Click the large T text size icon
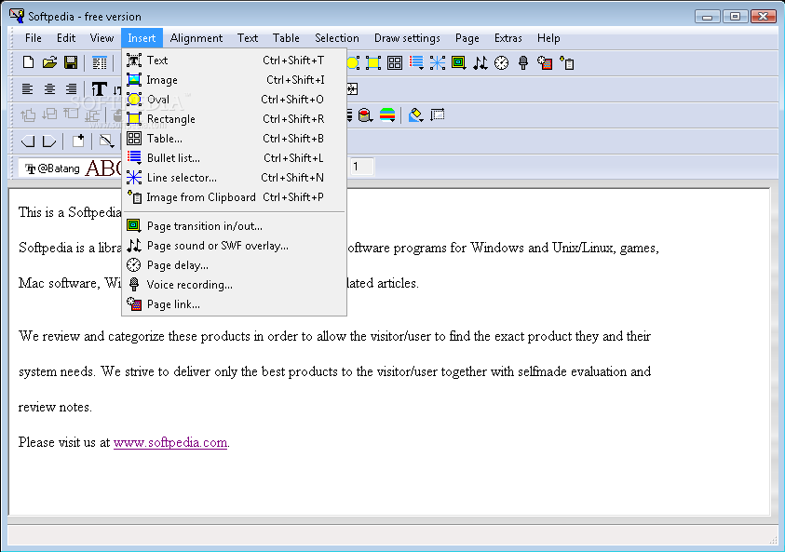 (99, 89)
